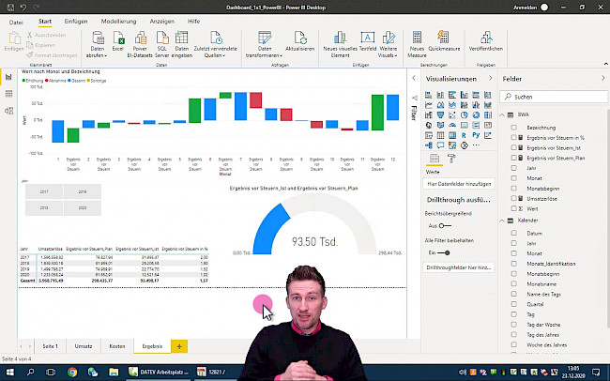Open the Modellierung ribbon tab

pos(118,20)
